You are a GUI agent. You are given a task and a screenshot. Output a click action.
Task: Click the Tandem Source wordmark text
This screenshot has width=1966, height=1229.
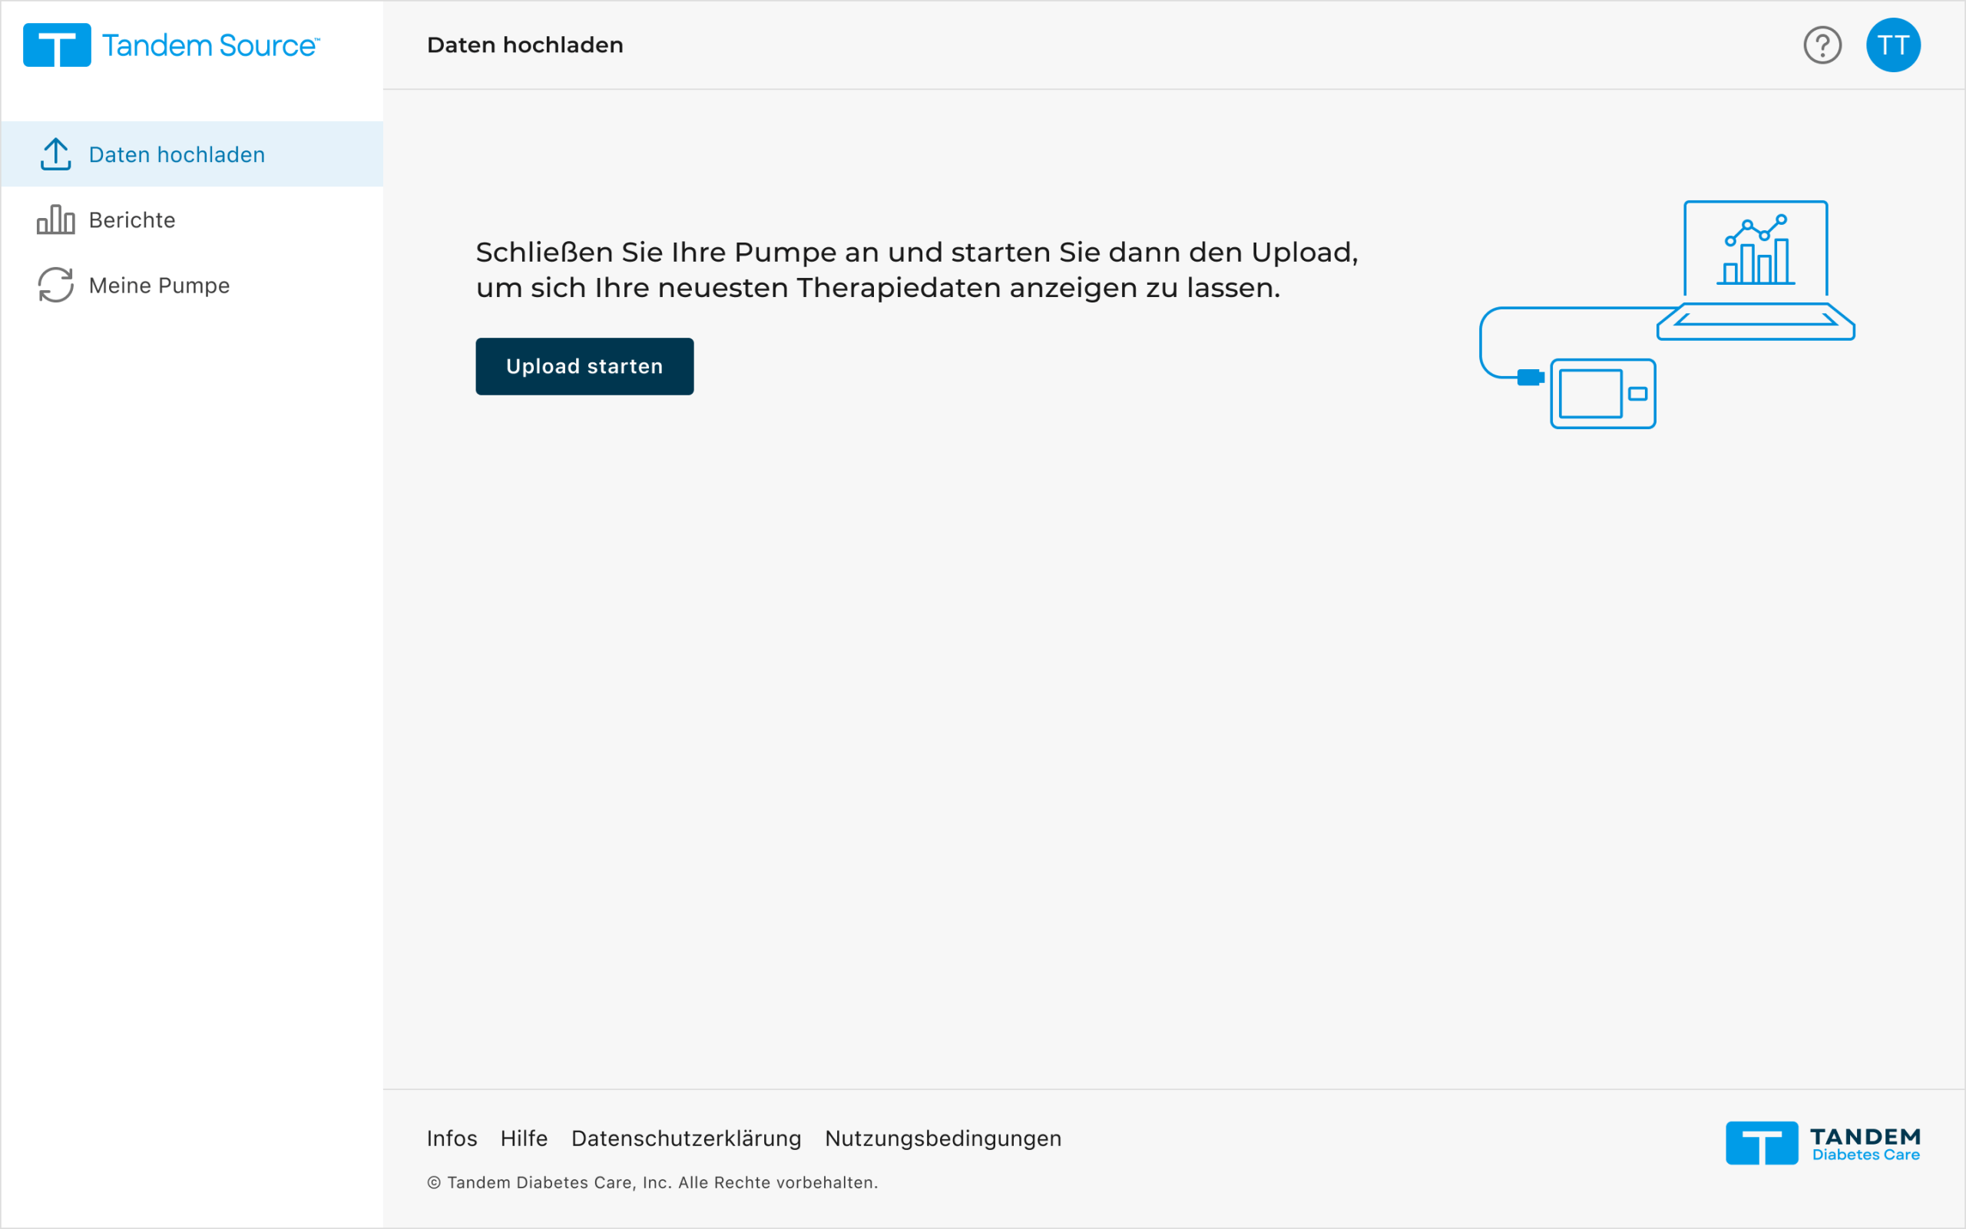(210, 45)
